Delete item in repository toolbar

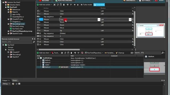(x=71, y=53)
